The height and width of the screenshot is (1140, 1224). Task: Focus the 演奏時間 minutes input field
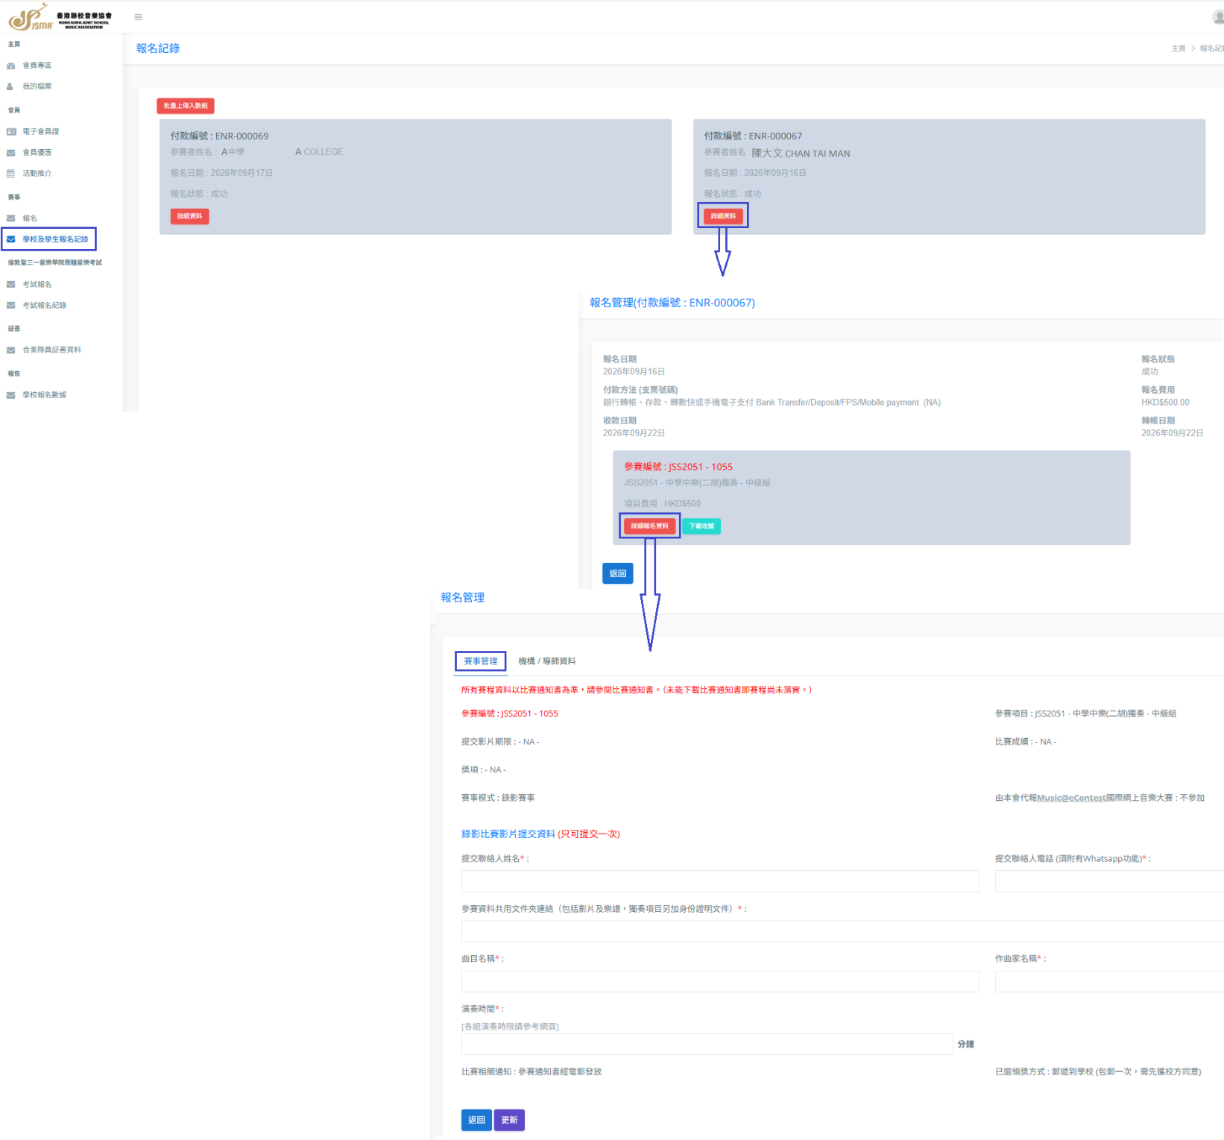pyautogui.click(x=707, y=1044)
